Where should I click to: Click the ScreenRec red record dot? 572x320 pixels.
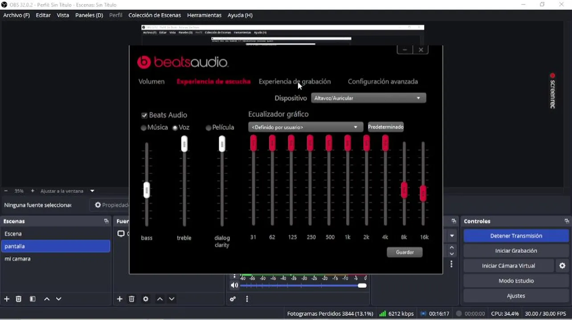click(x=552, y=76)
